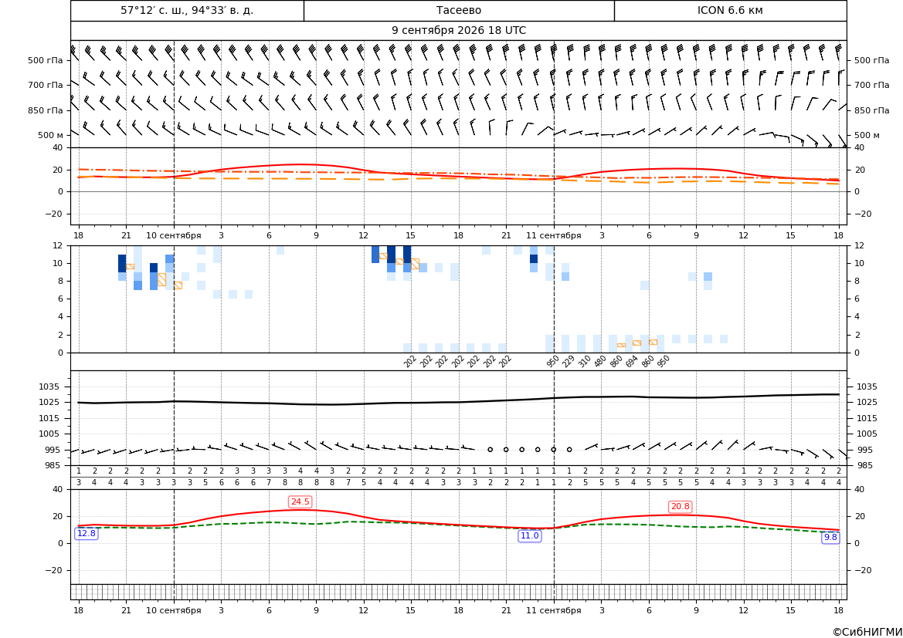Click the ©СибНИГМИ copyright text
Viewport: 903px width, 638px height.
pos(867,632)
